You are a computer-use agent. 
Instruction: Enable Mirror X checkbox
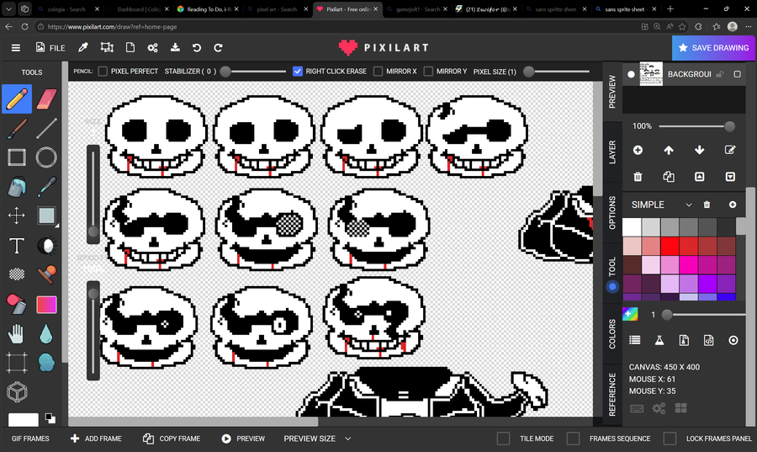(x=378, y=72)
